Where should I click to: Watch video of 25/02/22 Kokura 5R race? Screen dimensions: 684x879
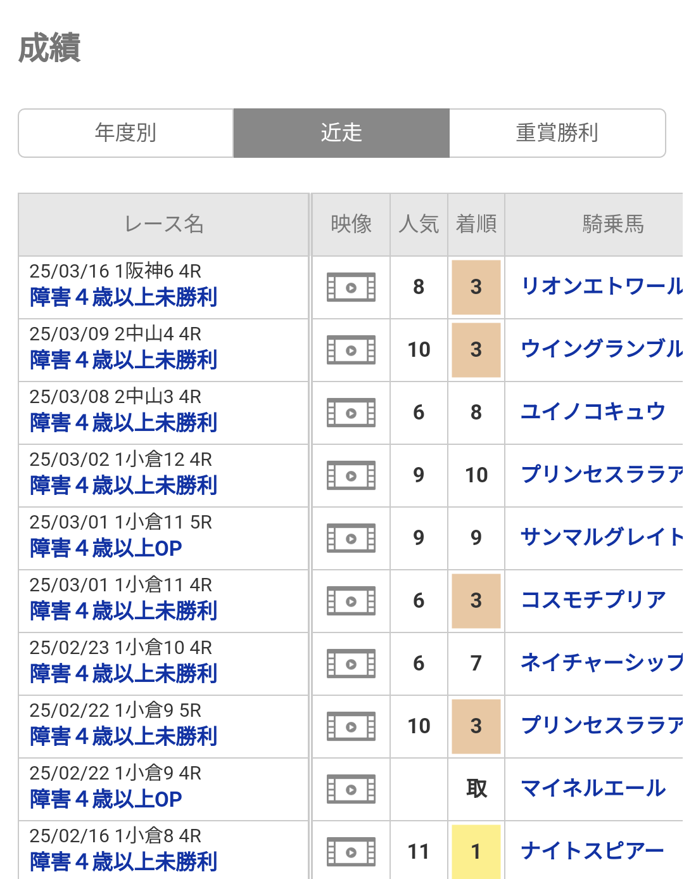point(351,726)
